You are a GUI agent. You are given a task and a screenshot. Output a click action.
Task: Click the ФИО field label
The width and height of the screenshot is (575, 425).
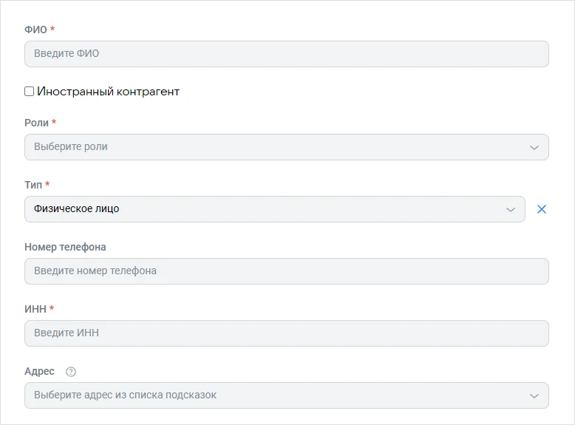[x=35, y=30]
